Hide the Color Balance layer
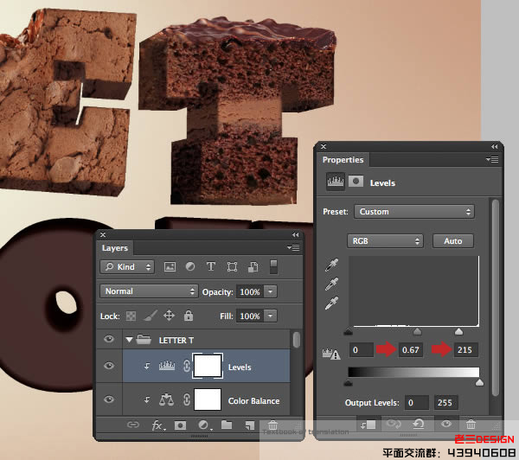The height and width of the screenshot is (460, 519). click(109, 400)
